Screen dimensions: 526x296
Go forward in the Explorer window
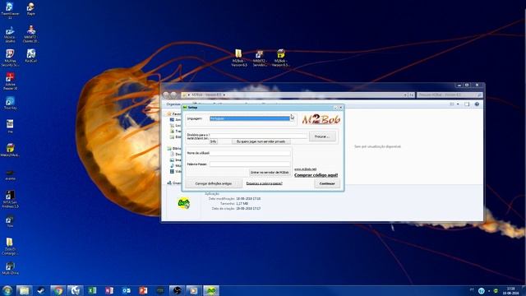[x=173, y=95]
